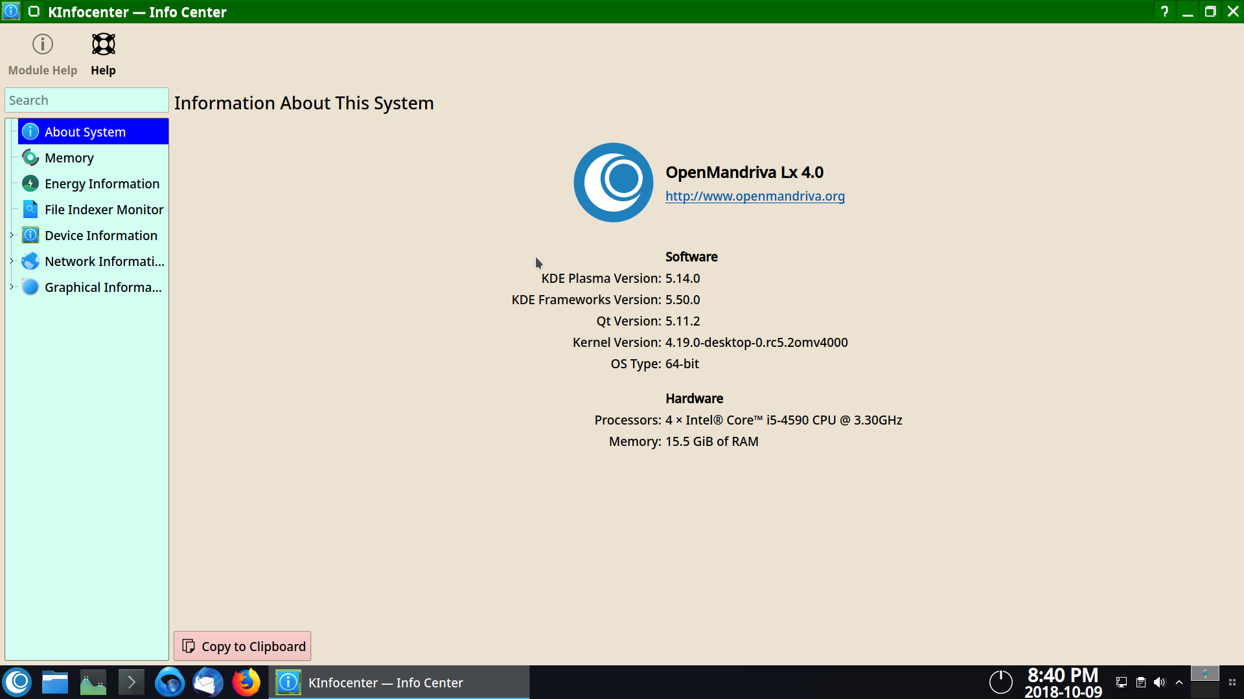This screenshot has width=1244, height=699.
Task: Click the volume icon in the system tray
Action: tap(1159, 682)
